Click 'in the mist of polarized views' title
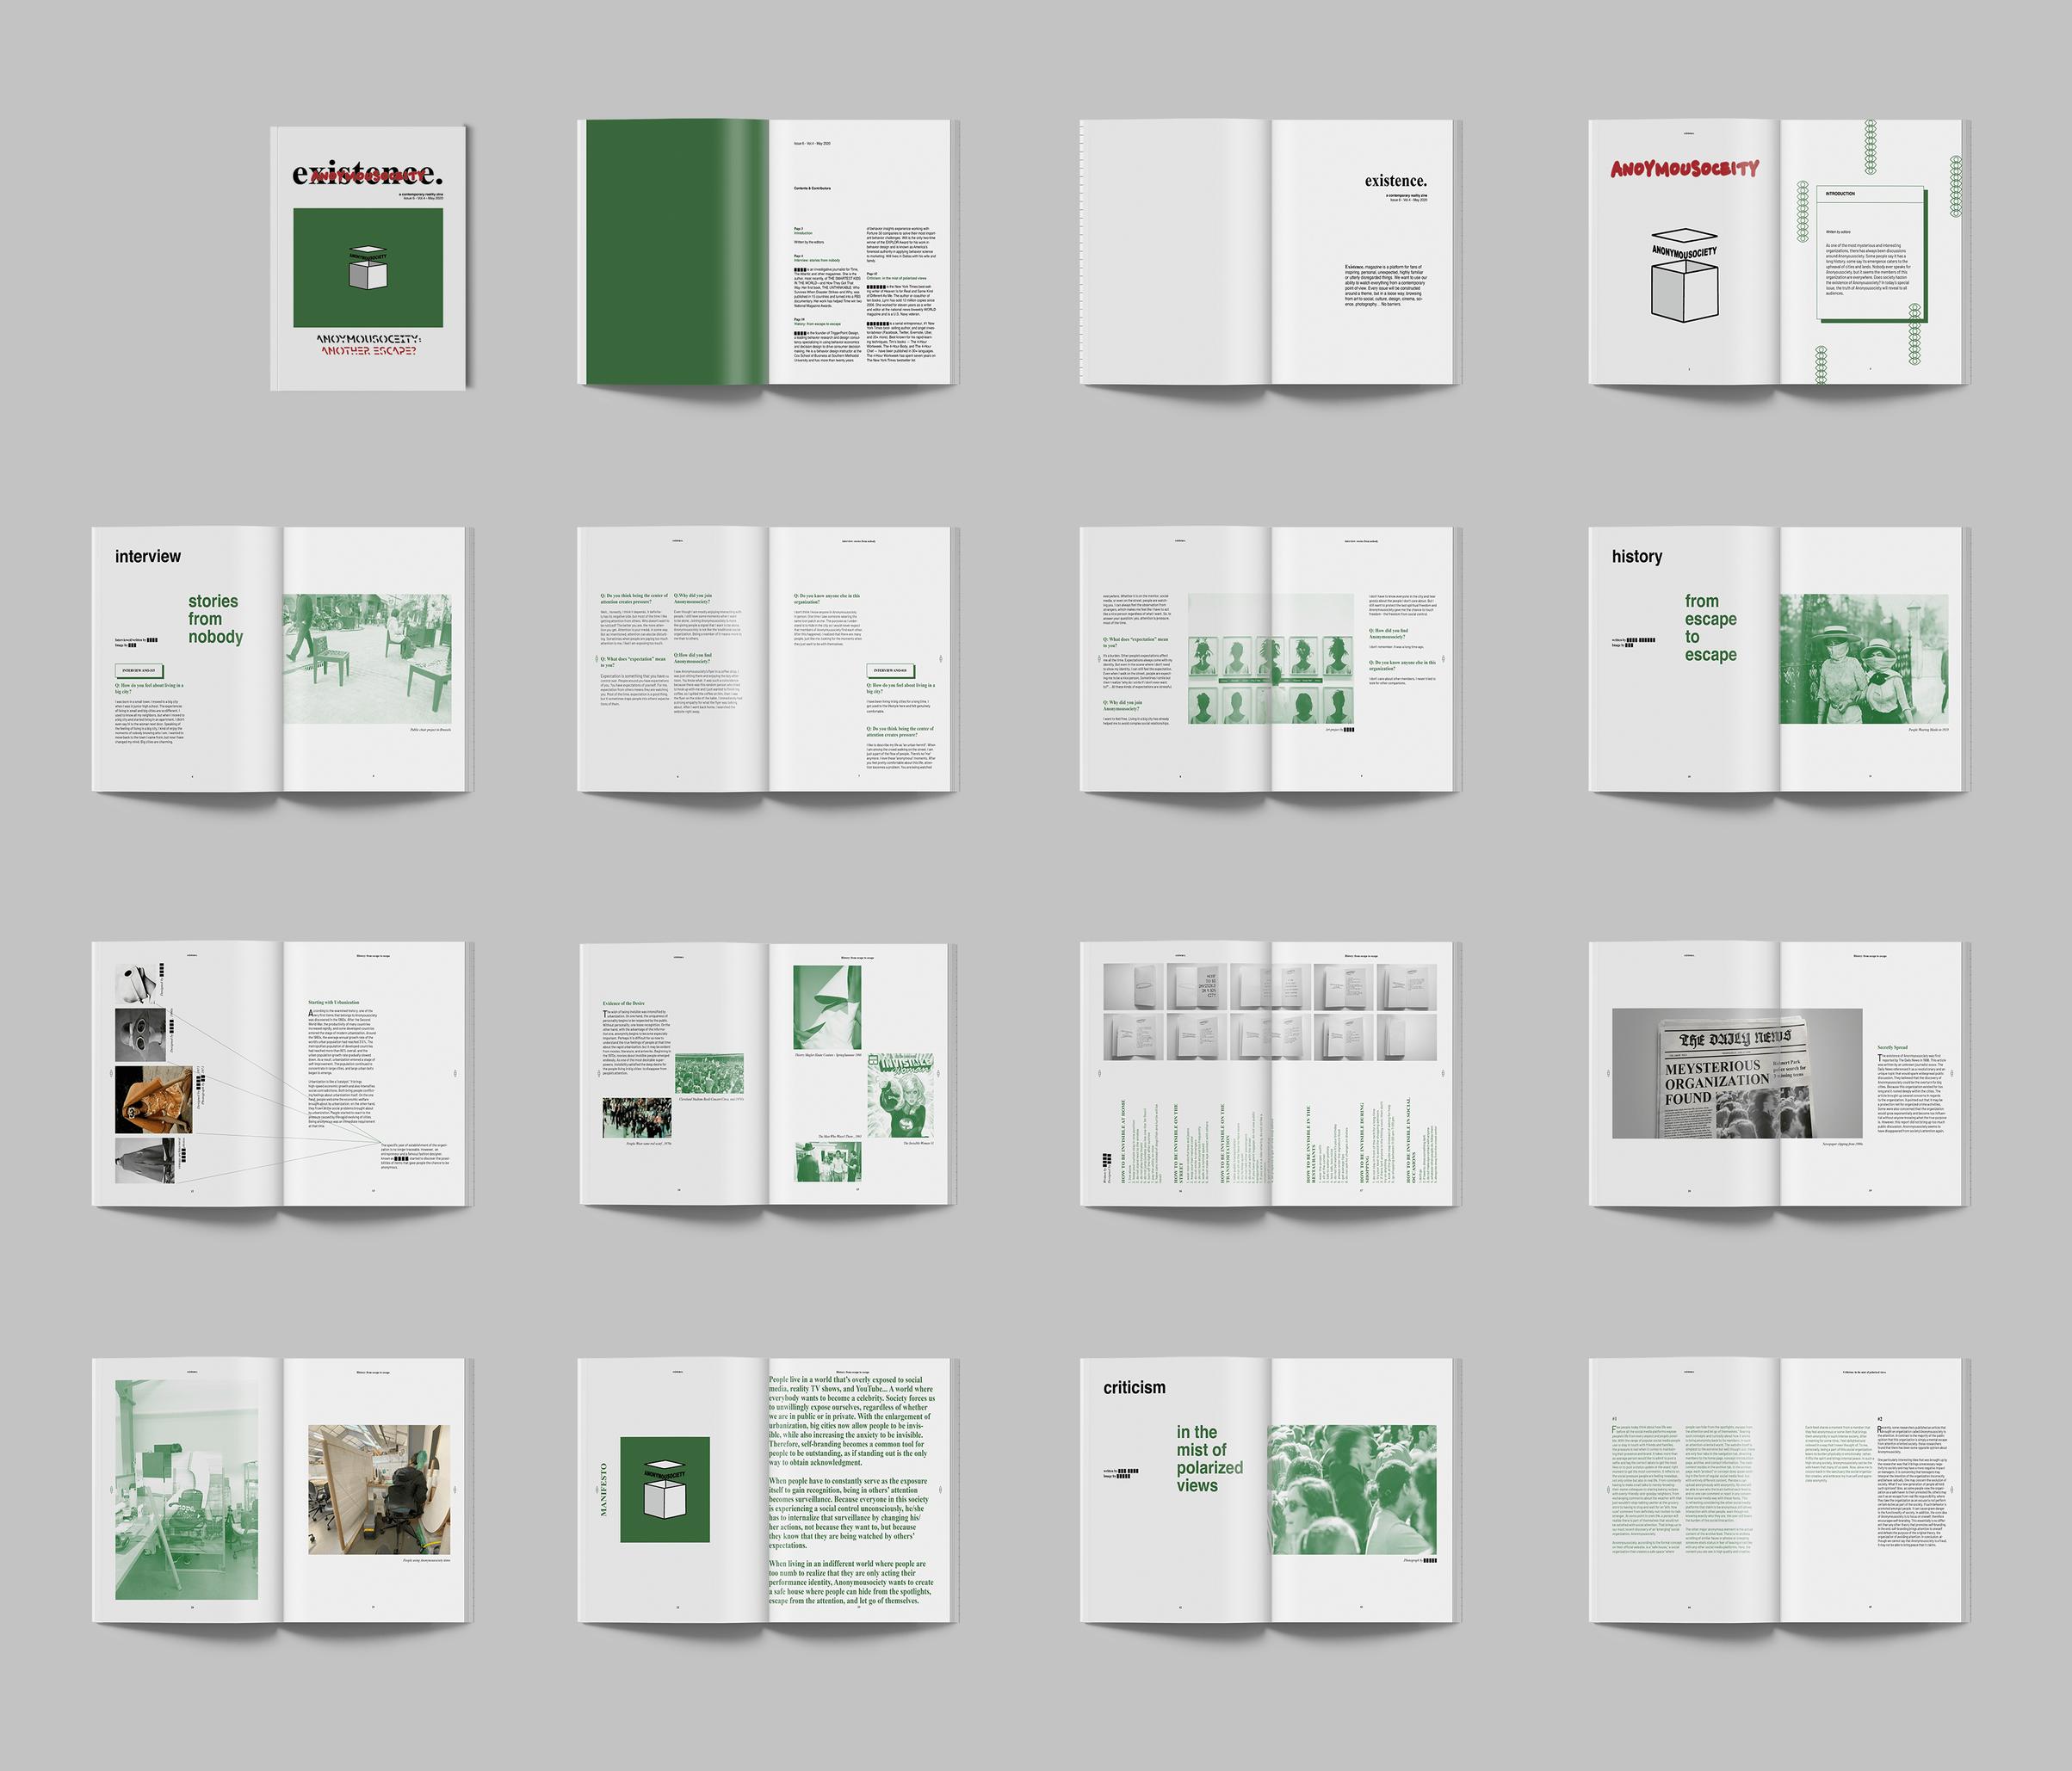The image size is (2072, 1771). pos(1209,1459)
